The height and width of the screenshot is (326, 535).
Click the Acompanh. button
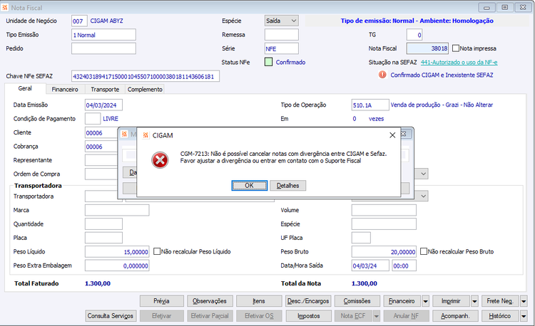tap(456, 316)
